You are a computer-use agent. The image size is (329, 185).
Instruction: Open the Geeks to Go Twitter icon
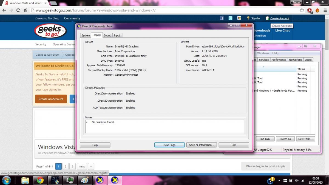click(x=231, y=18)
